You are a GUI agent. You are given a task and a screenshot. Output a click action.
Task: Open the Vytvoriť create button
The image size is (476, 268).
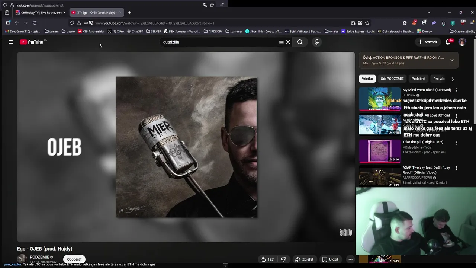(428, 42)
